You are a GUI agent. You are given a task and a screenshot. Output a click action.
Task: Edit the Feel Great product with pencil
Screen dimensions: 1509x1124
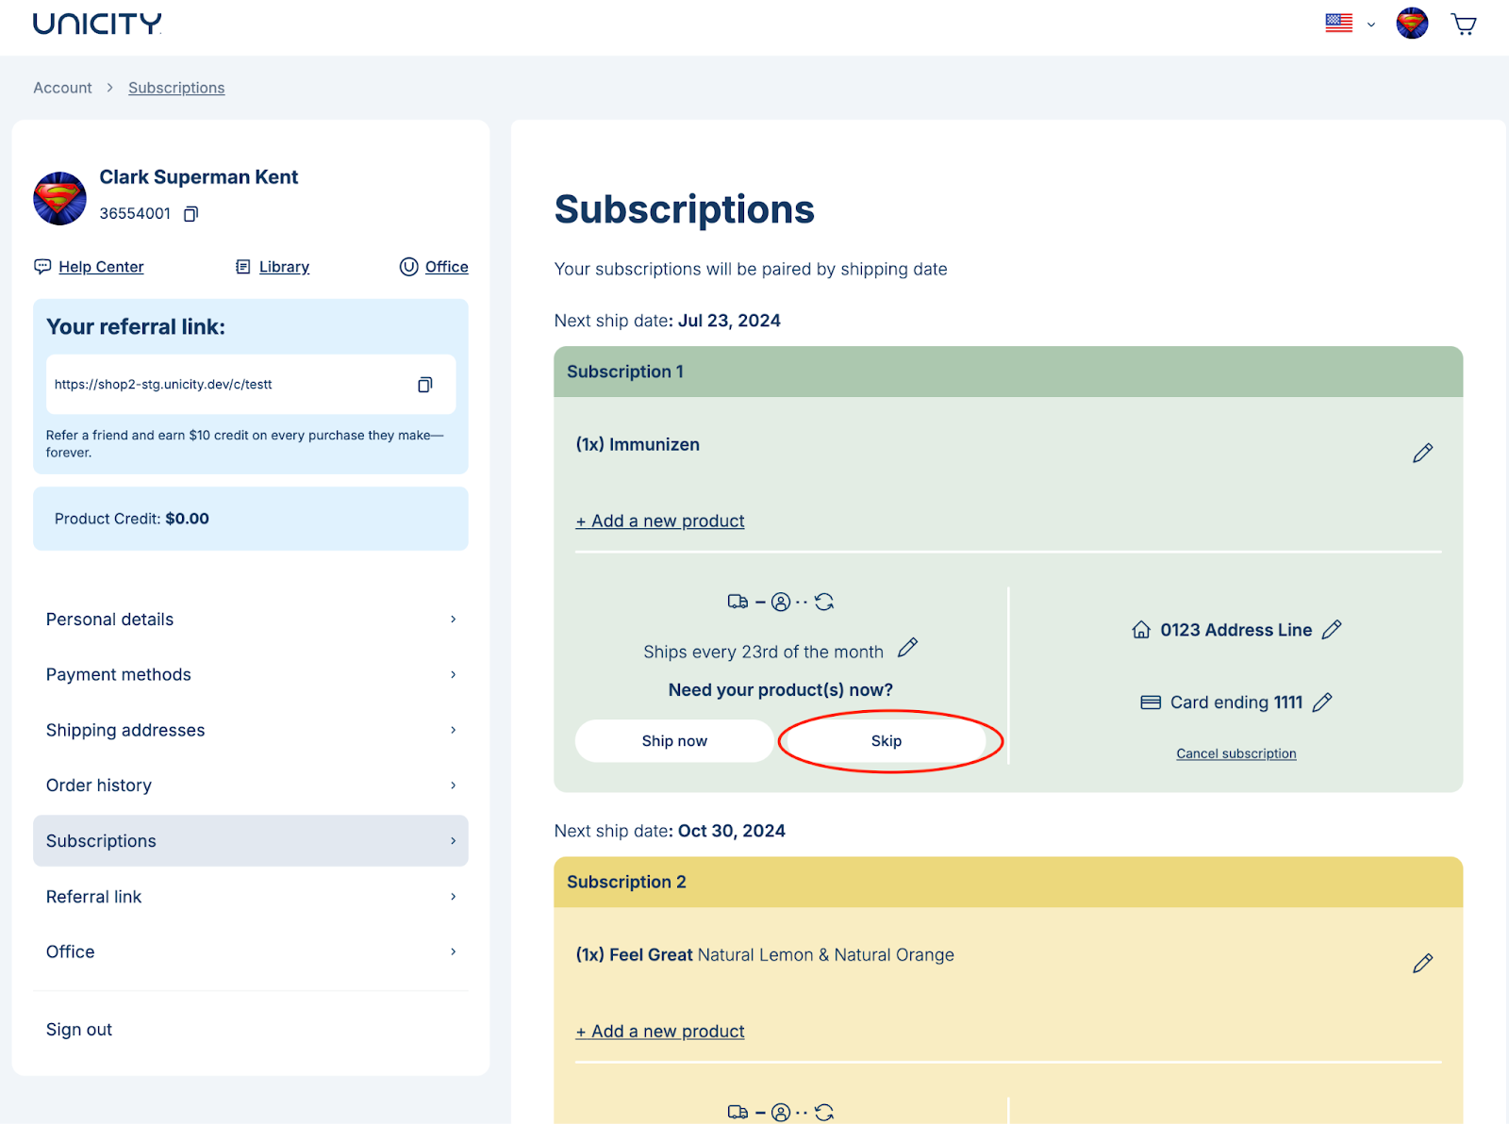click(x=1422, y=964)
